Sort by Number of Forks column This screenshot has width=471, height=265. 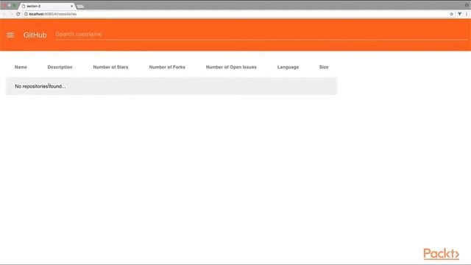pos(167,67)
